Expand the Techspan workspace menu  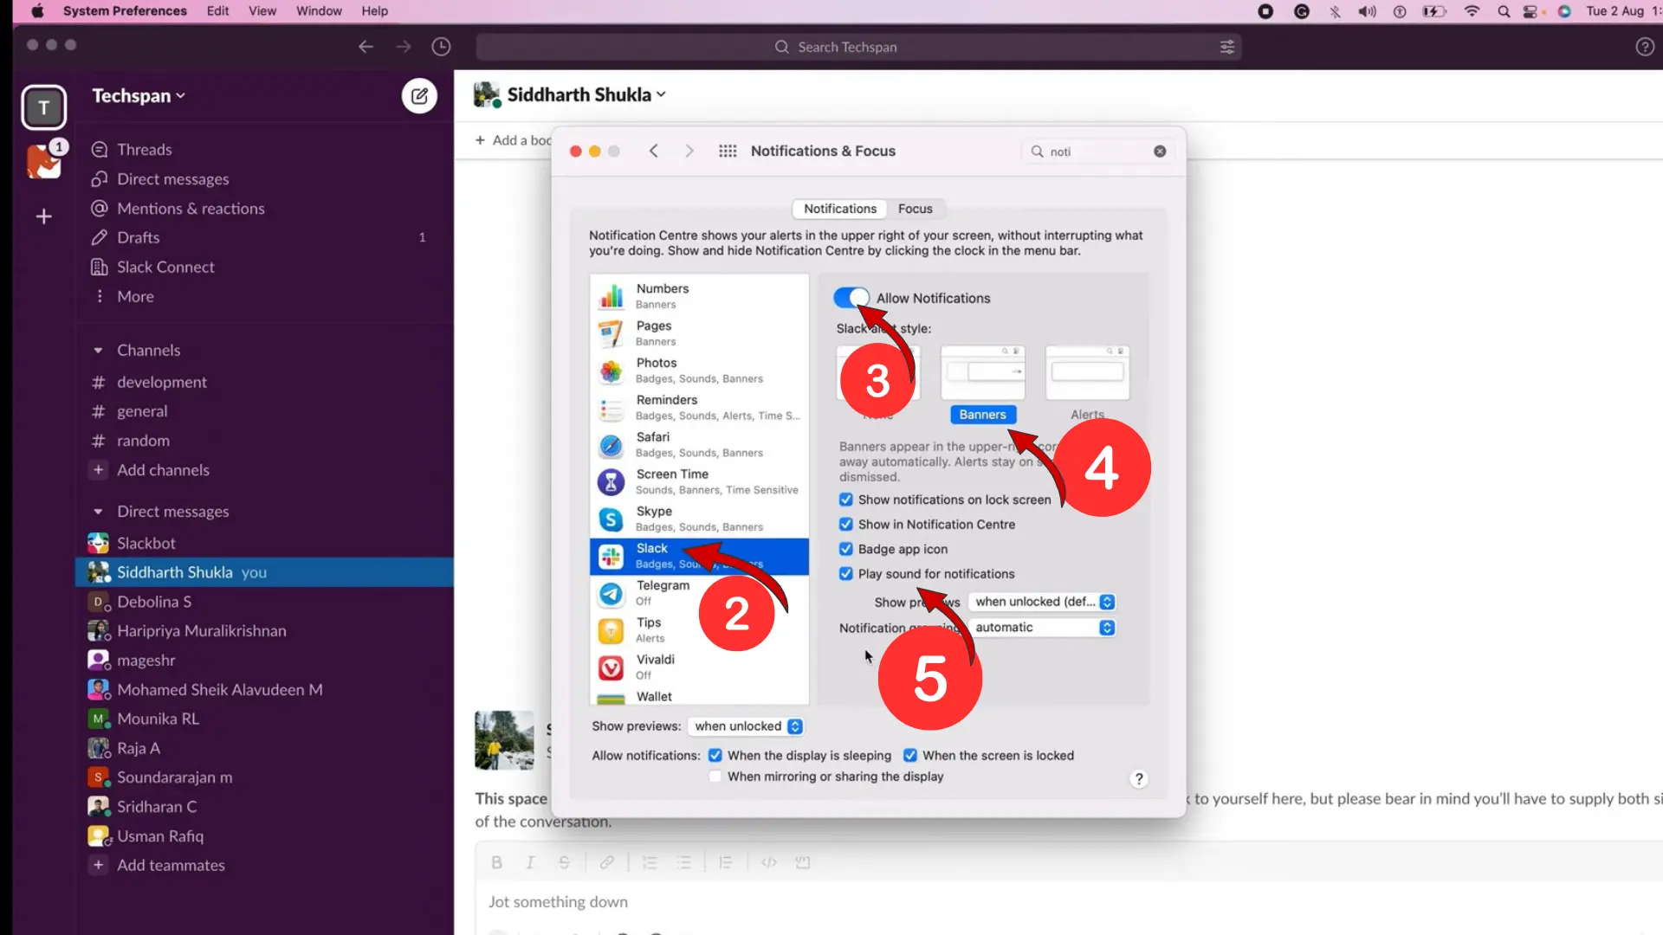click(139, 96)
